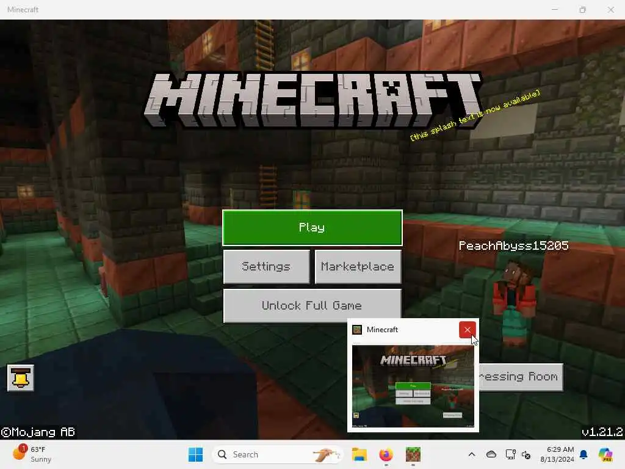Select the Minecraft preview thumbnail
Screen dimensions: 625x469
(x=413, y=386)
